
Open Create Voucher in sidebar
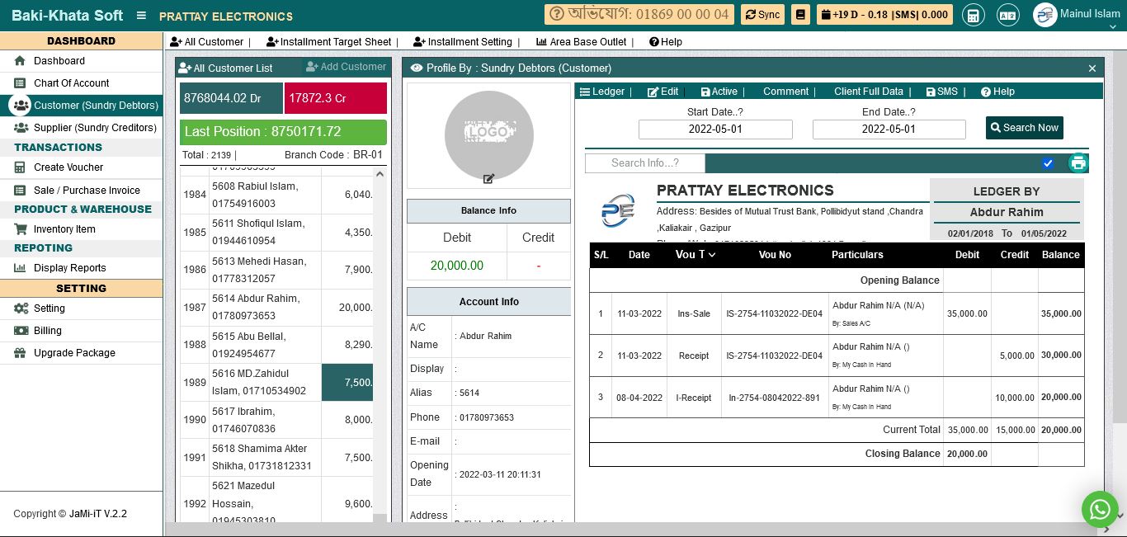(68, 167)
